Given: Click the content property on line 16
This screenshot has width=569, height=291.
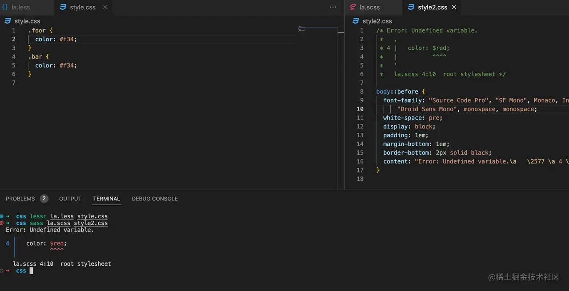Looking at the screenshot, I should (x=396, y=161).
